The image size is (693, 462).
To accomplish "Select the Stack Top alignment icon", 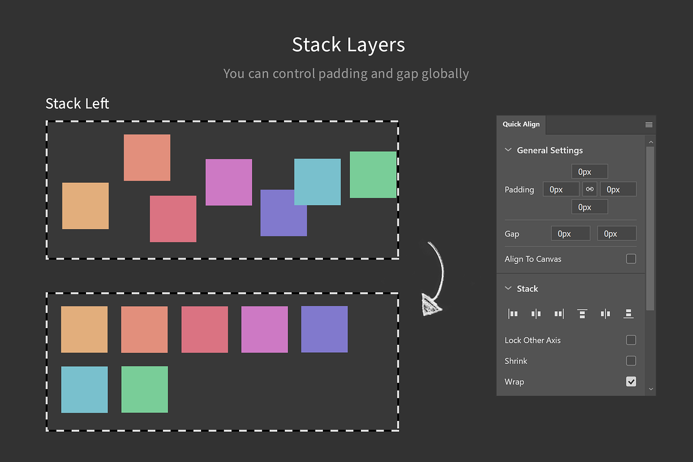I will [582, 314].
